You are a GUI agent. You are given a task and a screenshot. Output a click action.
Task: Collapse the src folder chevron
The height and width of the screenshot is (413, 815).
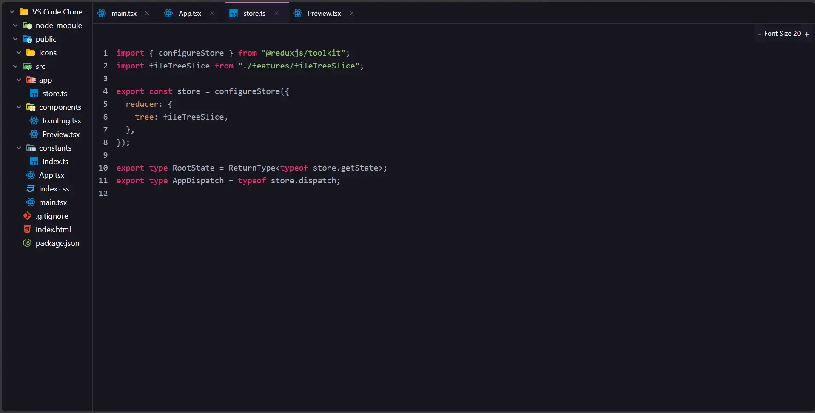[15, 66]
